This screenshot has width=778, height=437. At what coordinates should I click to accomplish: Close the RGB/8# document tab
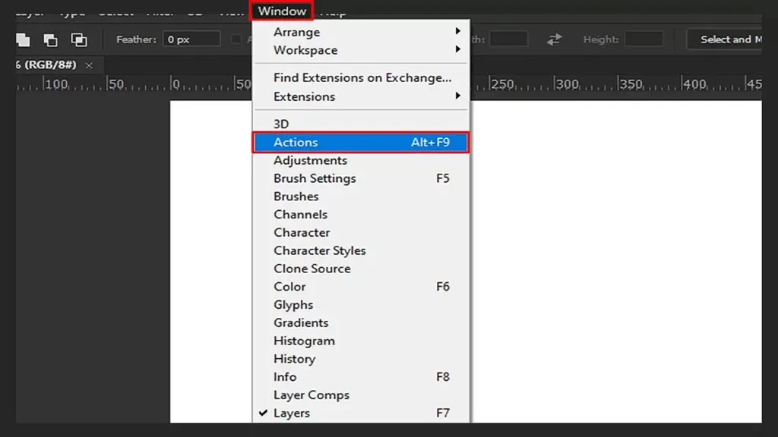[89, 65]
